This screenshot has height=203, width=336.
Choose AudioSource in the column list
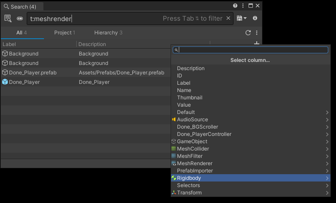(x=192, y=120)
